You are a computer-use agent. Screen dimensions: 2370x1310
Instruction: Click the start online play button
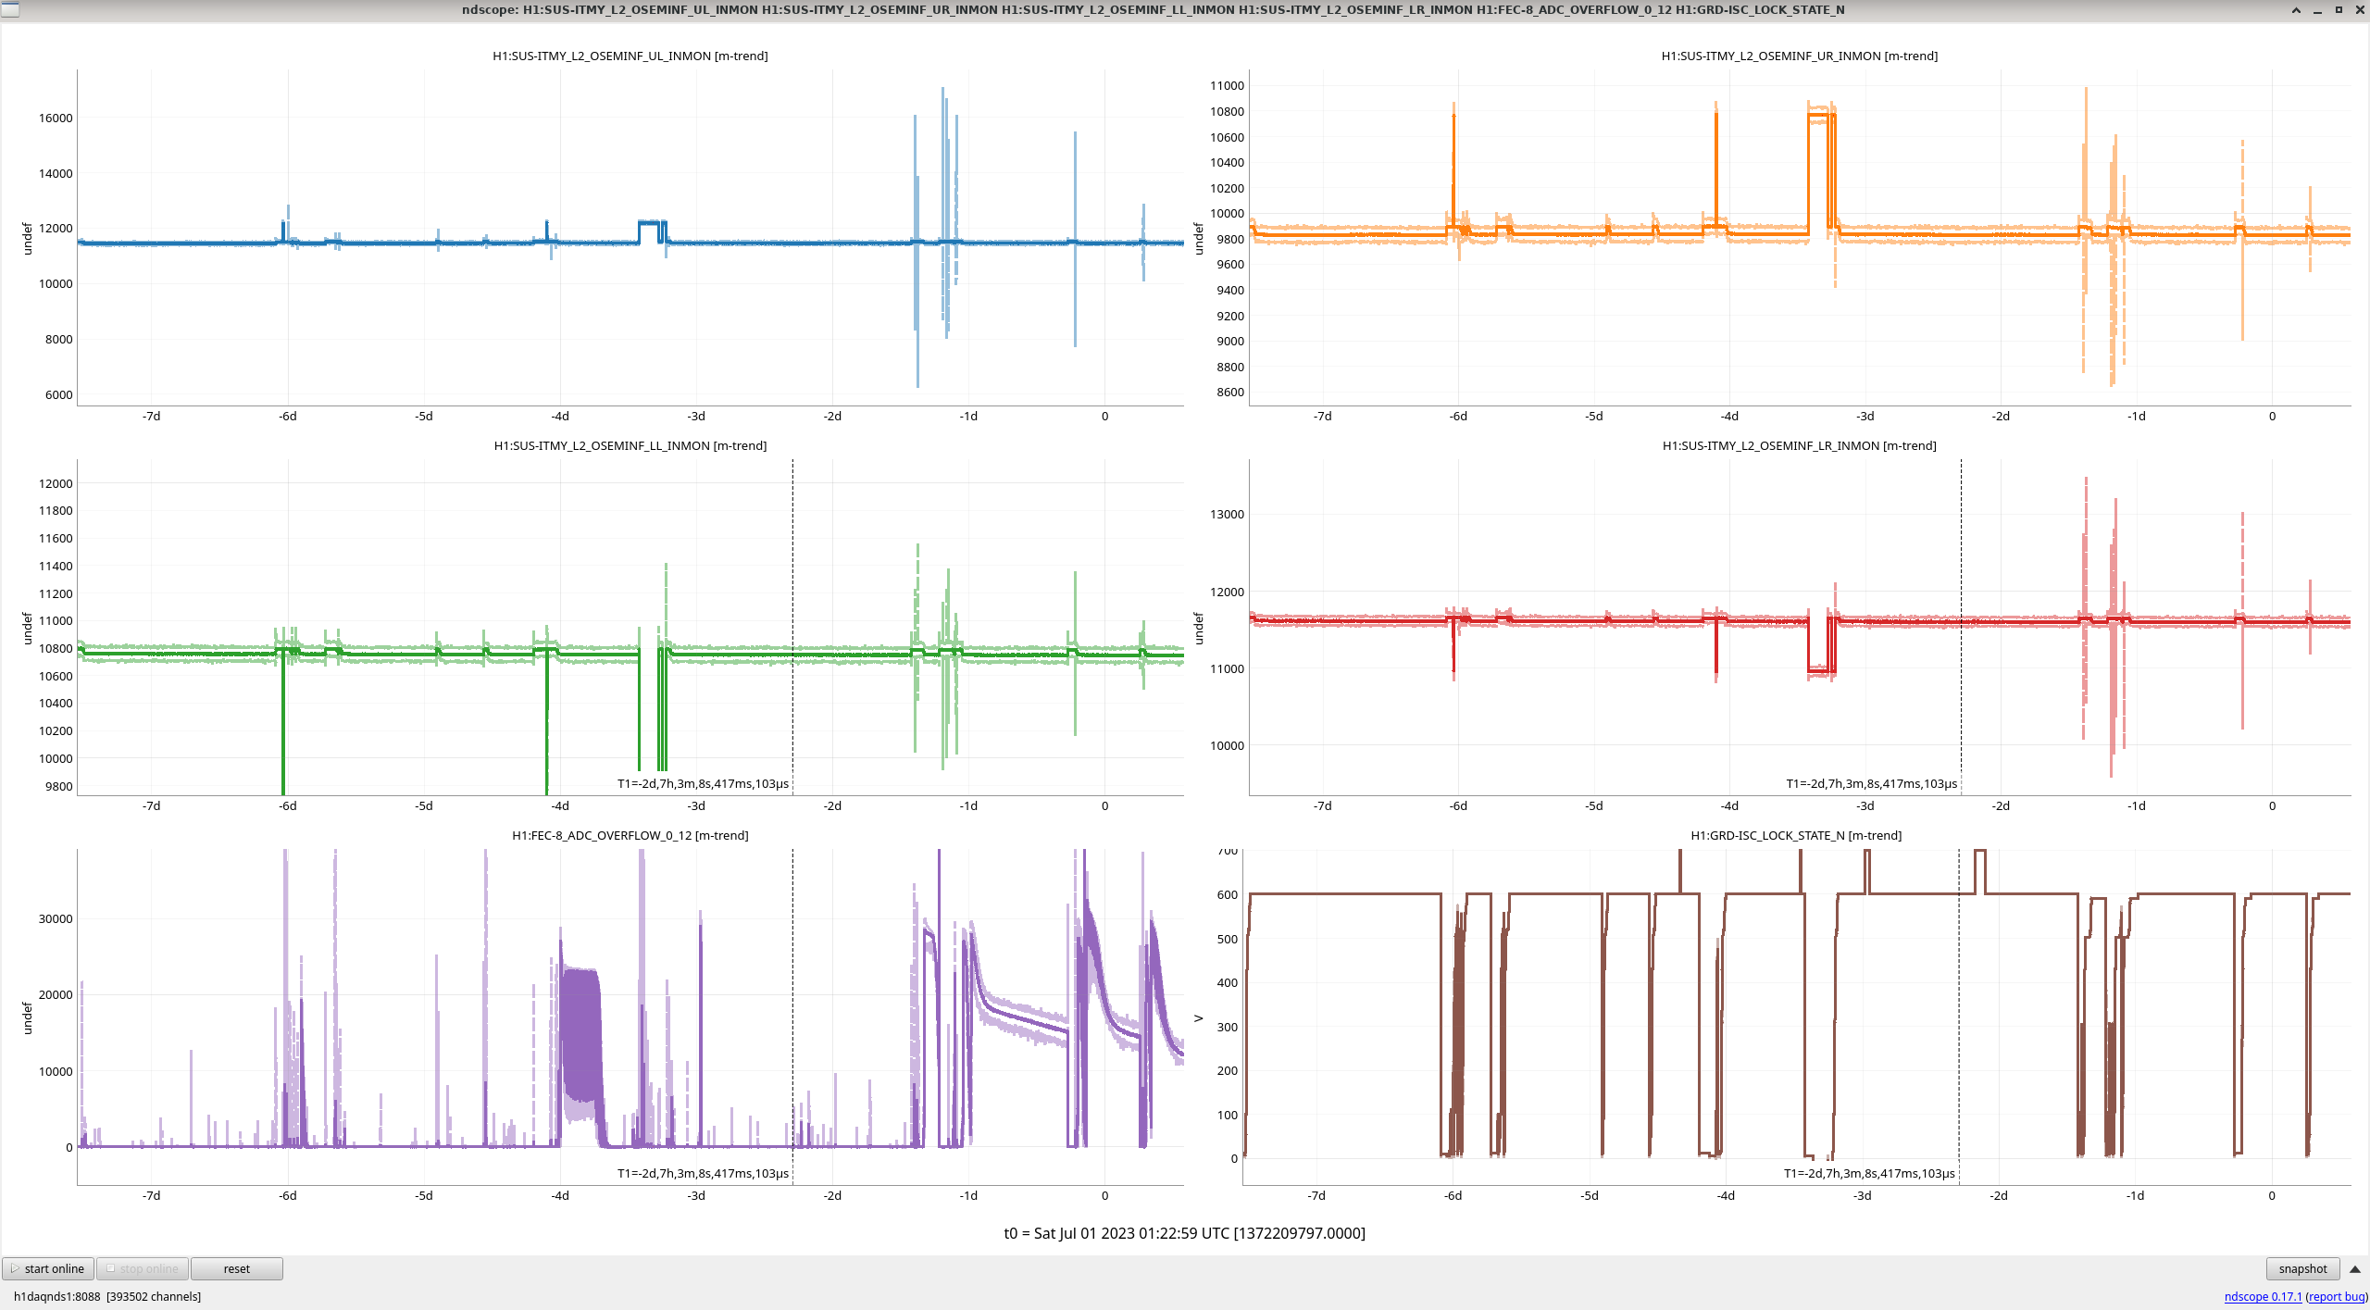48,1268
